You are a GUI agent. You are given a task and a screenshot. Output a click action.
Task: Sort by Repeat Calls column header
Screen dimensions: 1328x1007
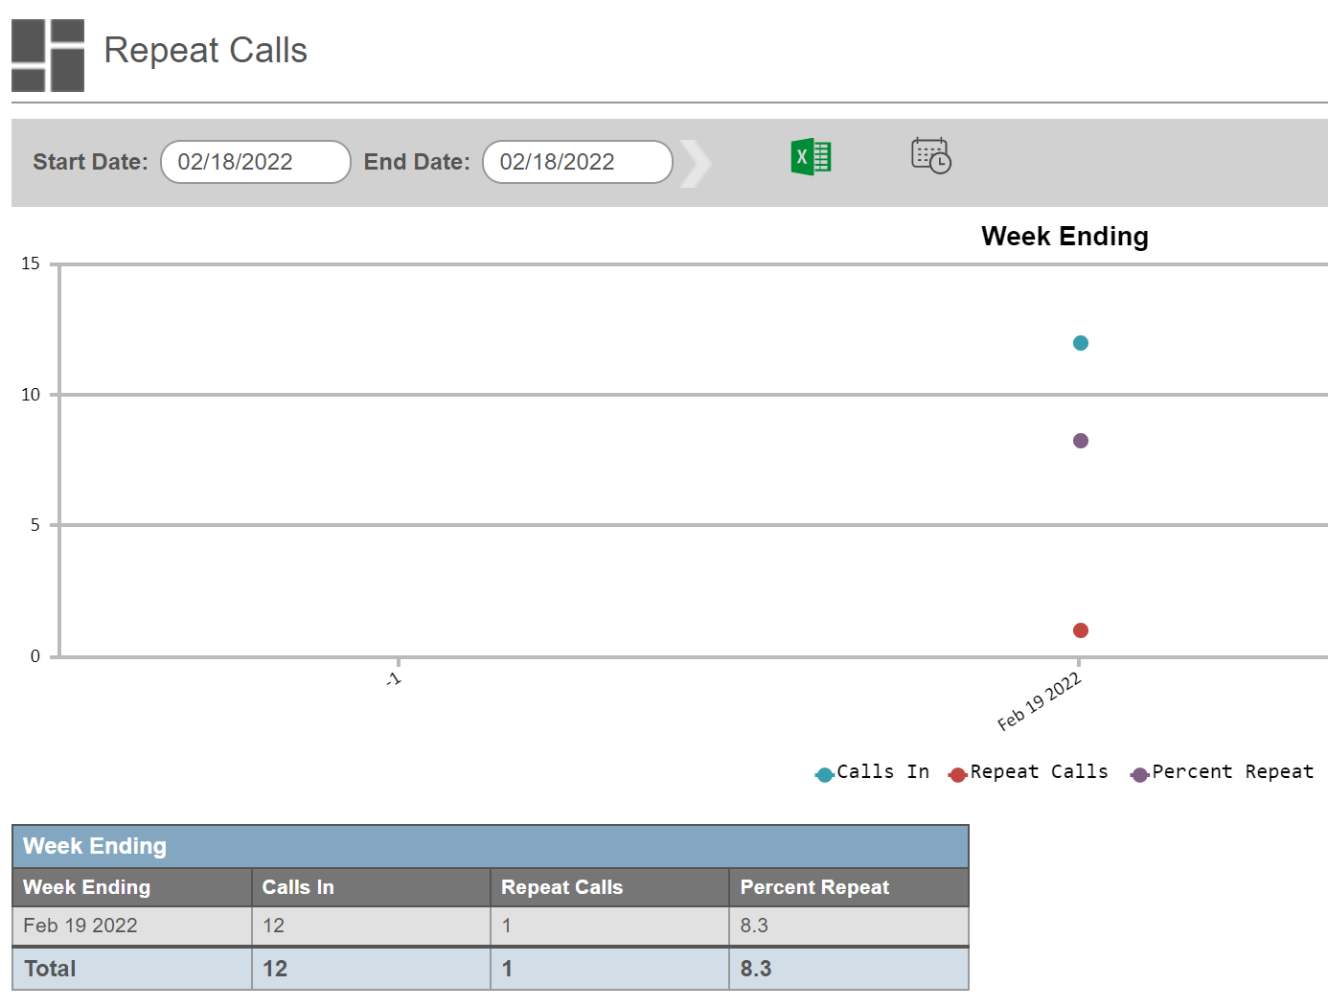tap(609, 887)
